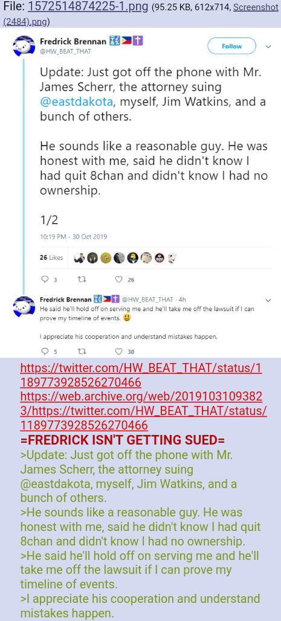
Task: Click the 10:19 PM - 30 Oct 2019 timestamp
Action: tap(73, 236)
